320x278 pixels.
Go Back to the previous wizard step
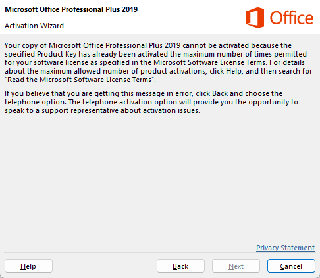[x=180, y=266]
